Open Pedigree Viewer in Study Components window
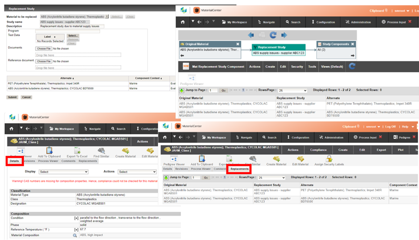419x240 pixels. coord(192,80)
